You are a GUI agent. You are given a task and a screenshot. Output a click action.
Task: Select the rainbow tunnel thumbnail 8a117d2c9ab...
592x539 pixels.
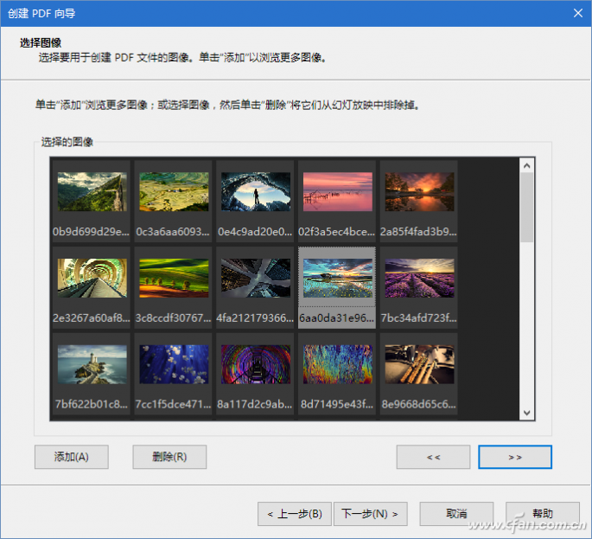click(x=256, y=364)
